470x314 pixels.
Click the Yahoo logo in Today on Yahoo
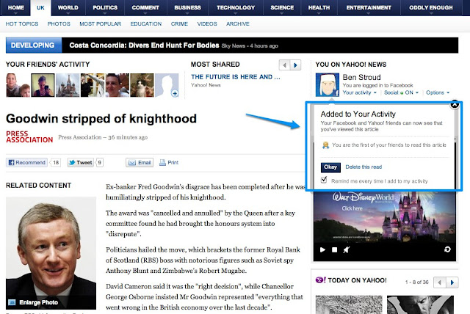321,280
